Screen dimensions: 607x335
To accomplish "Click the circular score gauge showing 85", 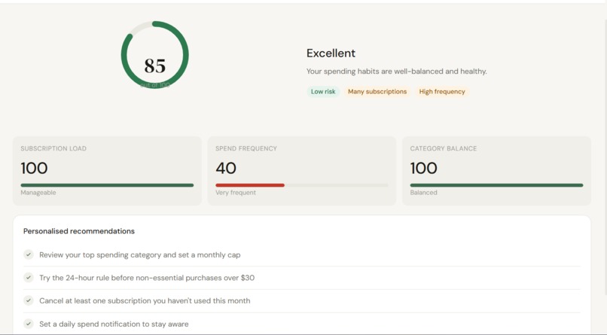I will click(155, 55).
